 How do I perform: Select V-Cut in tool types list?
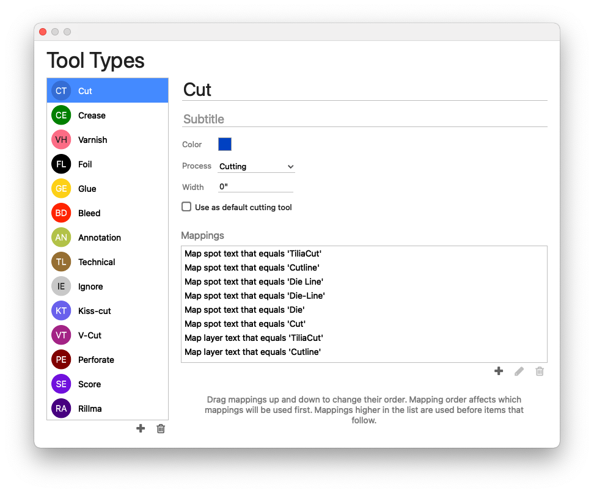[108, 335]
